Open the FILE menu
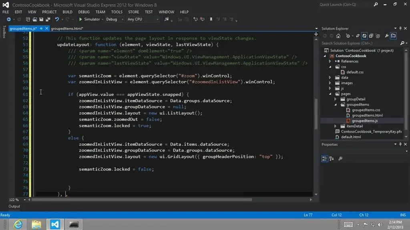The height and width of the screenshot is (230, 410). (6, 12)
